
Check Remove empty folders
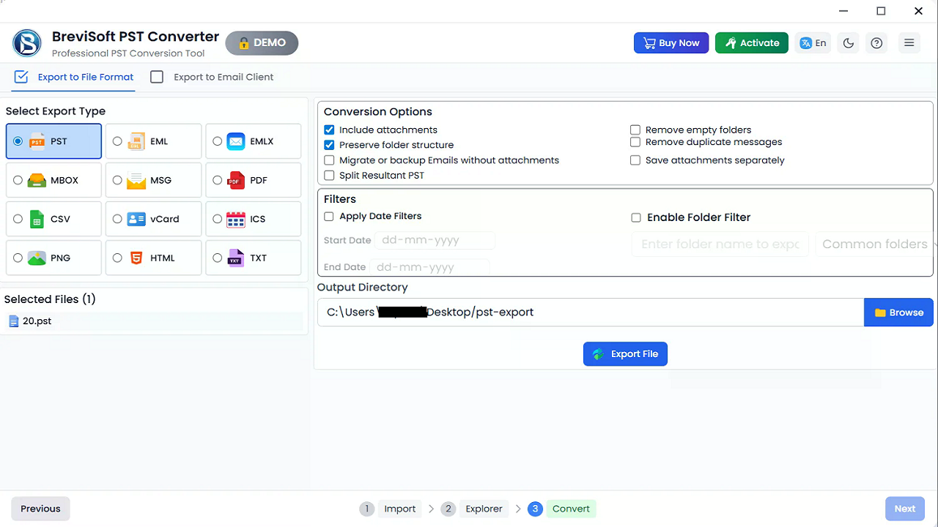click(635, 130)
